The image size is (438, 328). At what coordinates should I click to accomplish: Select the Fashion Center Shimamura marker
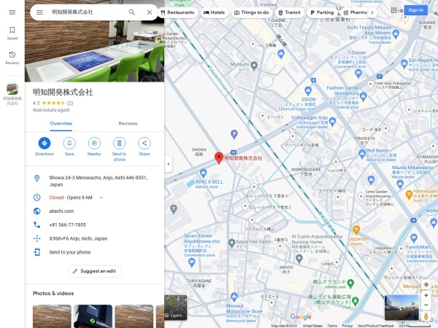pos(363,97)
